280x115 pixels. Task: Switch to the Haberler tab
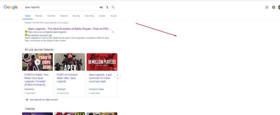(64, 16)
